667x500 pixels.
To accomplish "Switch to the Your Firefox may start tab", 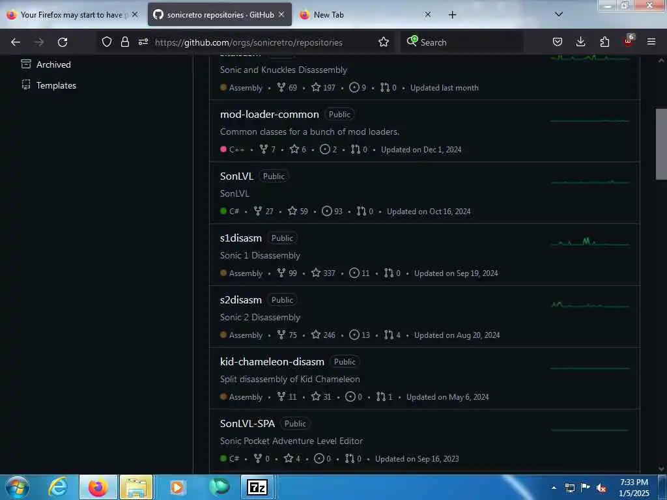I will pyautogui.click(x=71, y=15).
